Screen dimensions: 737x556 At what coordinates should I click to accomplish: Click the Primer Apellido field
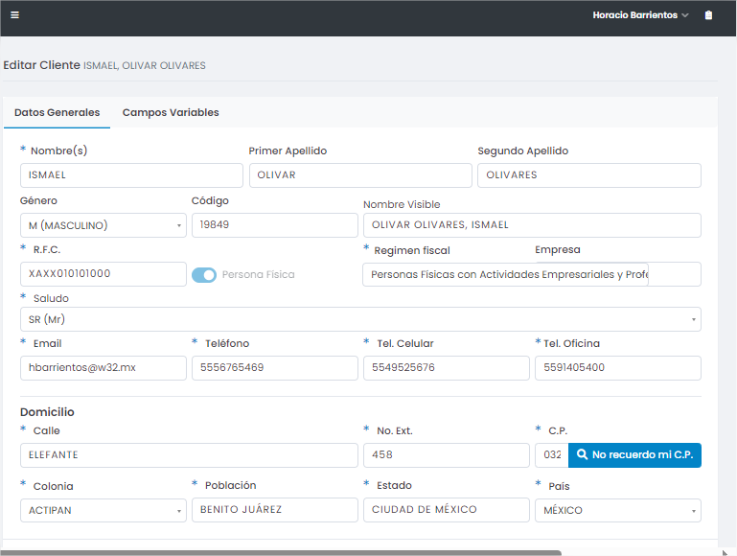point(360,175)
